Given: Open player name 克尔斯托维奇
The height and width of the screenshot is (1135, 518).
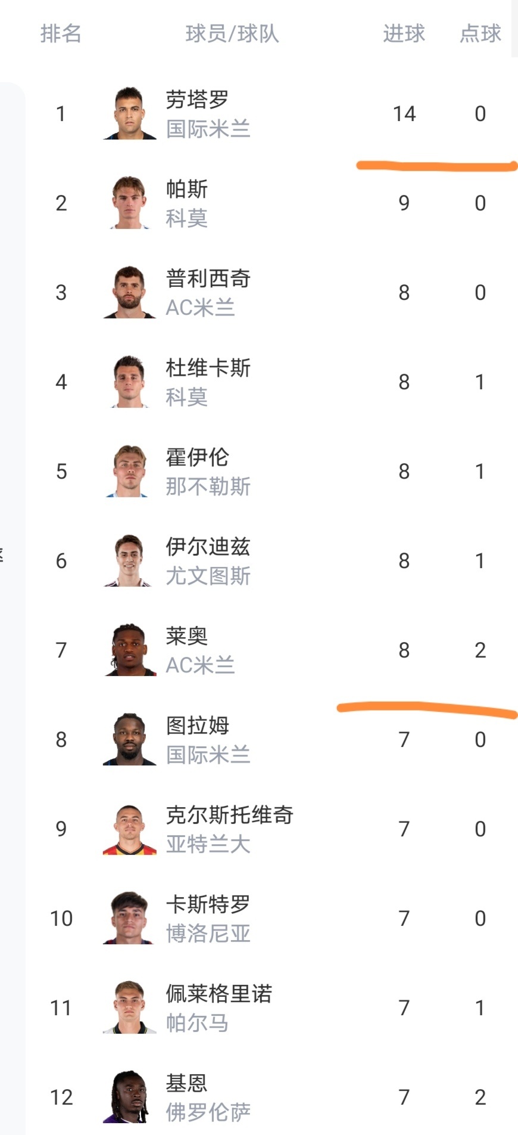Looking at the screenshot, I should click(x=229, y=814).
